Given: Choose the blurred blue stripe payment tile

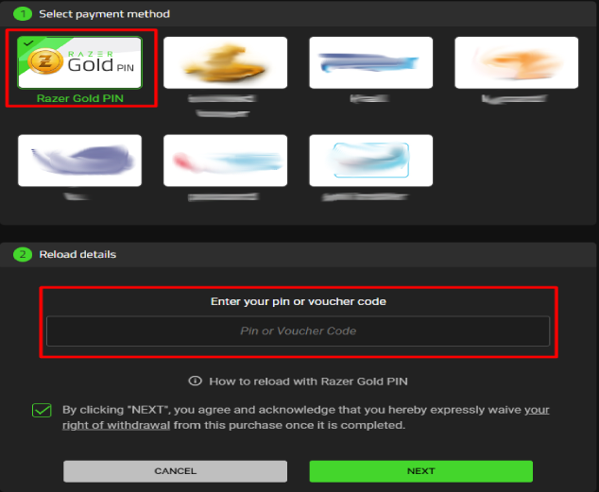Looking at the screenshot, I should pyautogui.click(x=370, y=62).
